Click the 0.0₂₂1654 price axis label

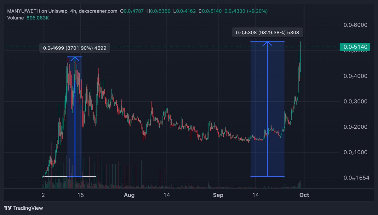356,178
